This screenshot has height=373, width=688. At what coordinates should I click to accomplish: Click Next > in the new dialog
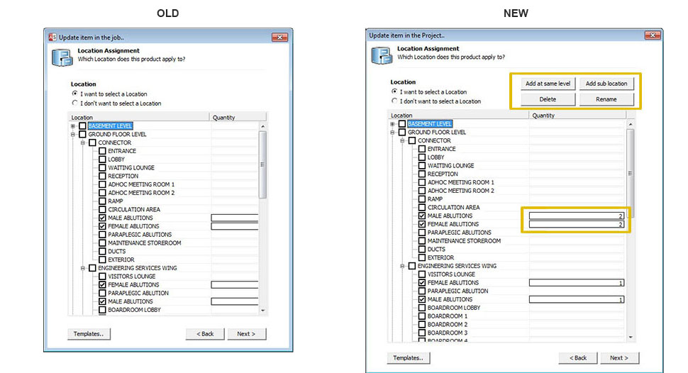pos(618,357)
